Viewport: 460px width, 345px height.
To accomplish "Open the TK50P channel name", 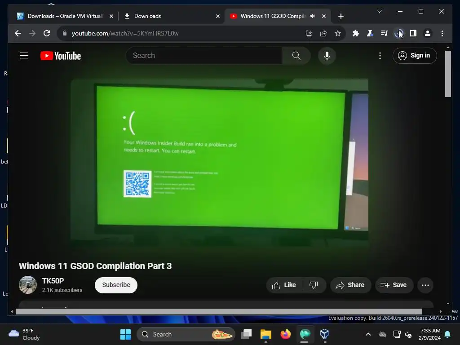I will point(53,281).
